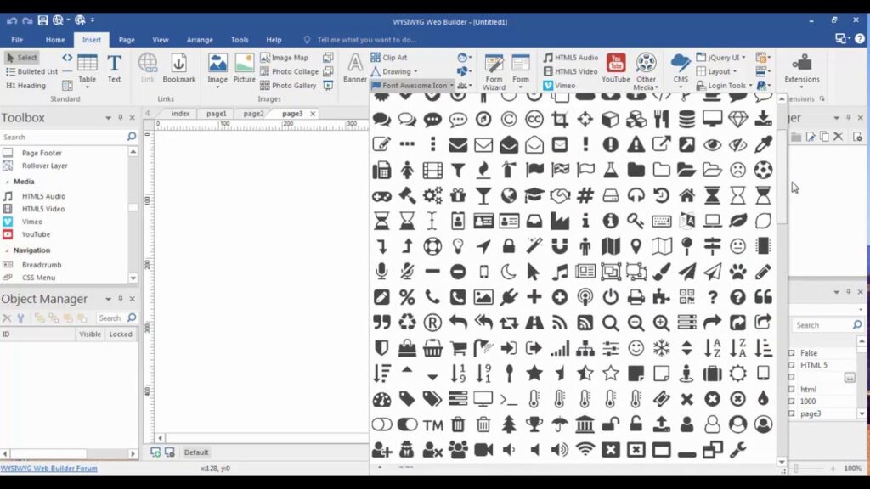Open the Drawing dropdown

tap(415, 71)
